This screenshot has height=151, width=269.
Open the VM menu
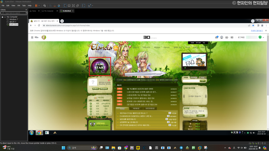(x=19, y=6)
